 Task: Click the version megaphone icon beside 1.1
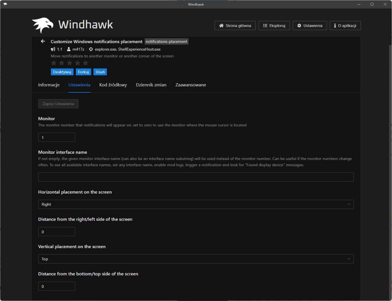[53, 49]
